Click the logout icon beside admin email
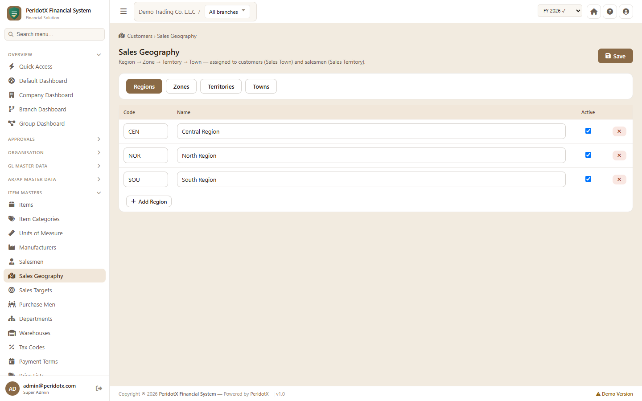The height and width of the screenshot is (401, 642). 99,389
